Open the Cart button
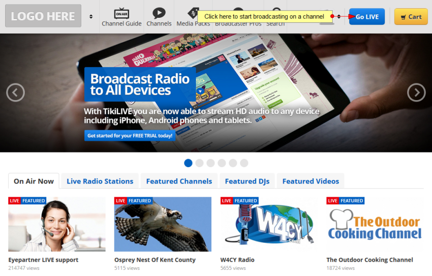The width and height of the screenshot is (432, 276). click(411, 17)
